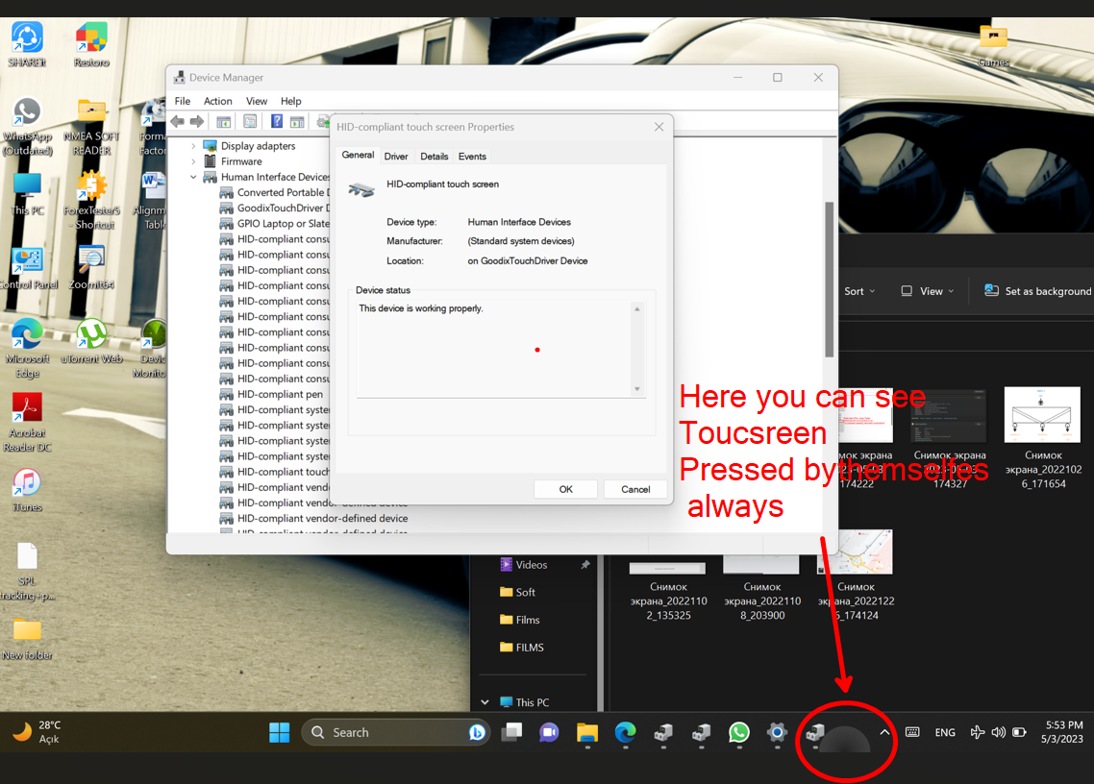Collapse the Human Interface Devices node
1094x784 pixels.
(x=193, y=177)
